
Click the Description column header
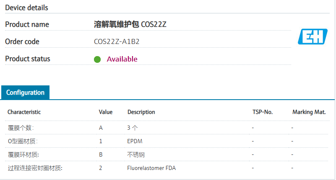pyautogui.click(x=141, y=112)
